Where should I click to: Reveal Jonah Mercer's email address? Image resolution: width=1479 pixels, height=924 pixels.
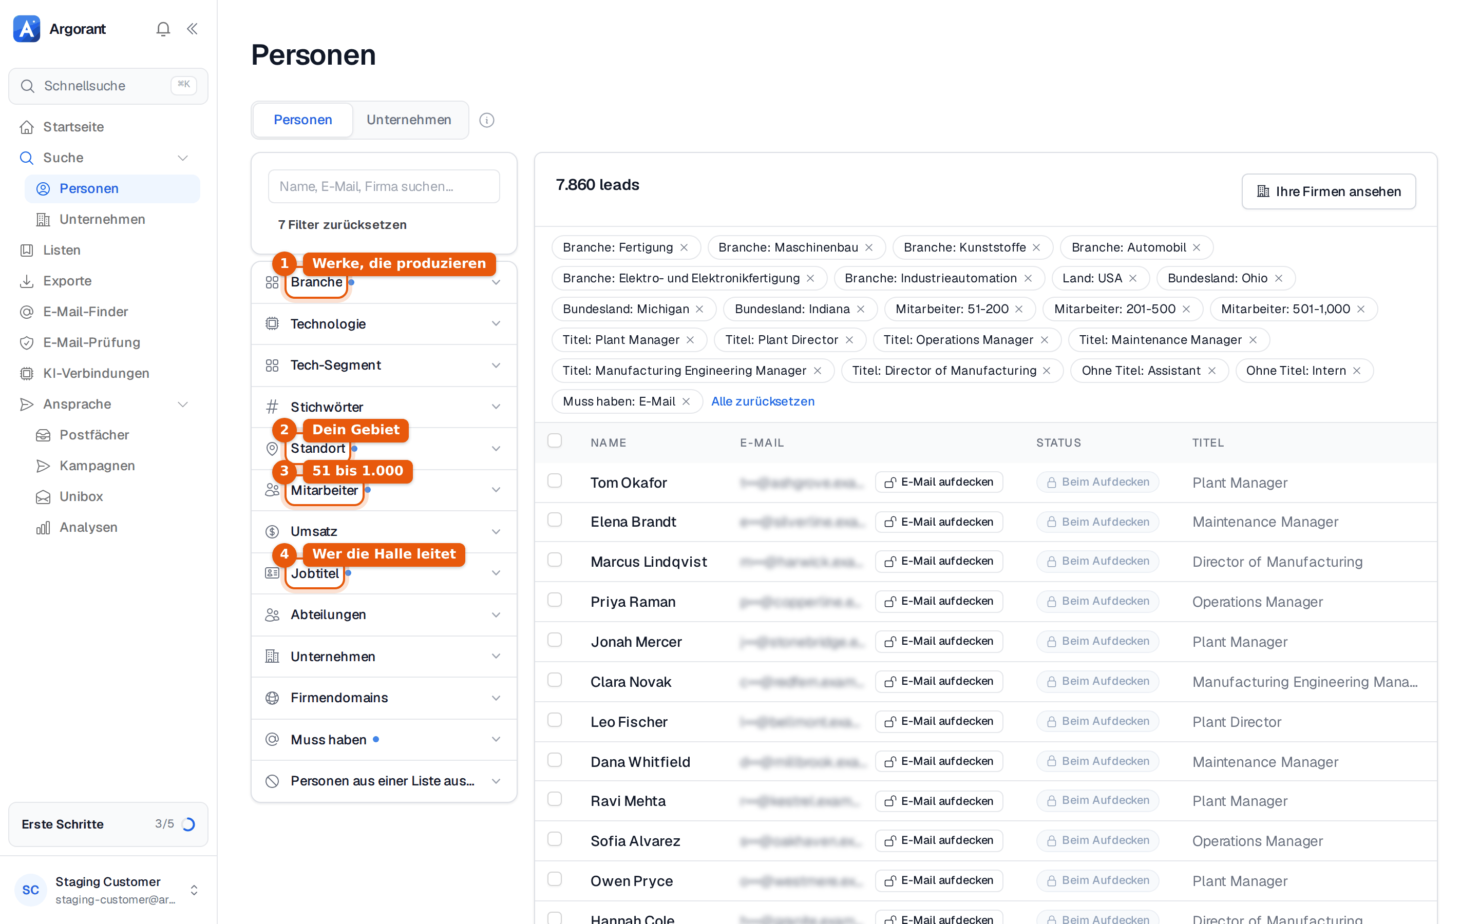point(939,641)
